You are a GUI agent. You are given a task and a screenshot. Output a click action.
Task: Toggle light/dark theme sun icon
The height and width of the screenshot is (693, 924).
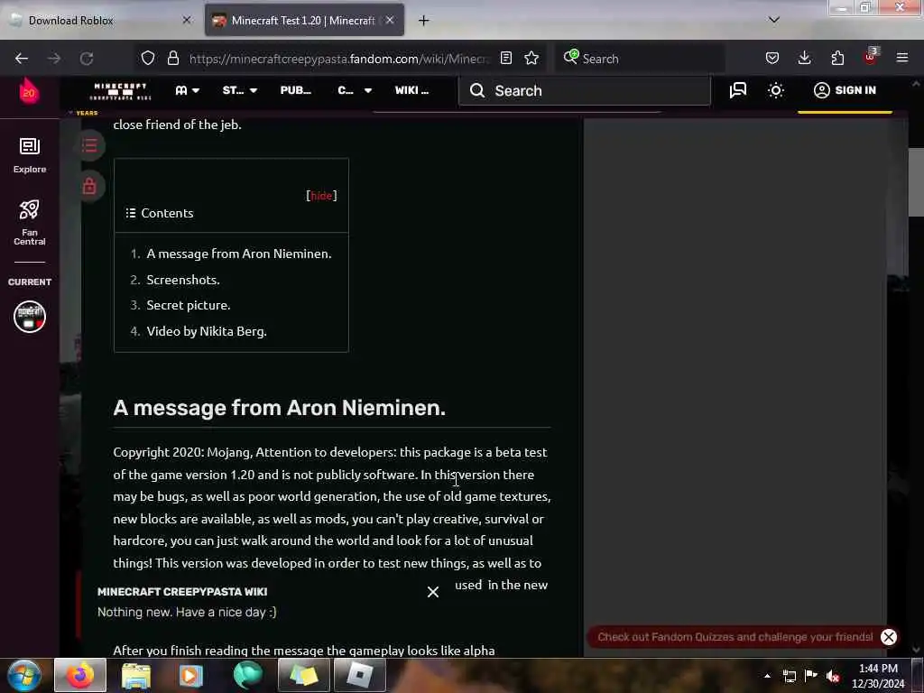[x=776, y=90]
